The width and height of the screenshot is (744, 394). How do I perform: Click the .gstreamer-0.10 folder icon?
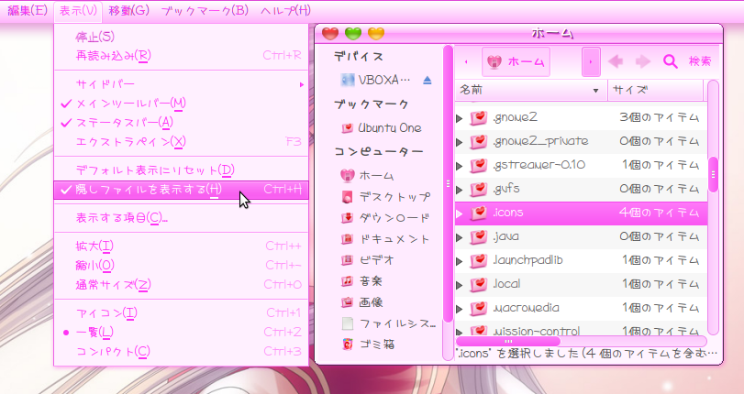click(x=479, y=165)
